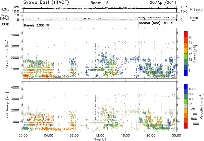
Task: Click the "Beam 15" label in the header
Action: pyautogui.click(x=99, y=3)
